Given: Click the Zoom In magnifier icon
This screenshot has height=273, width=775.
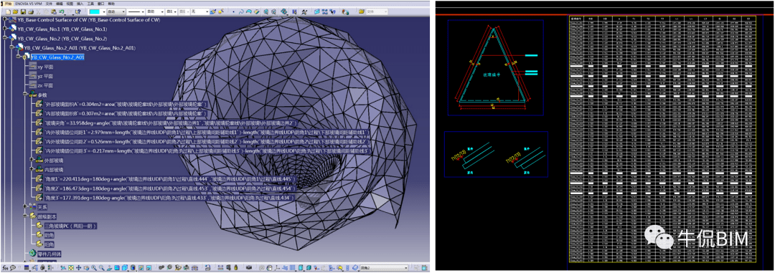Looking at the screenshot, I should 94,267.
